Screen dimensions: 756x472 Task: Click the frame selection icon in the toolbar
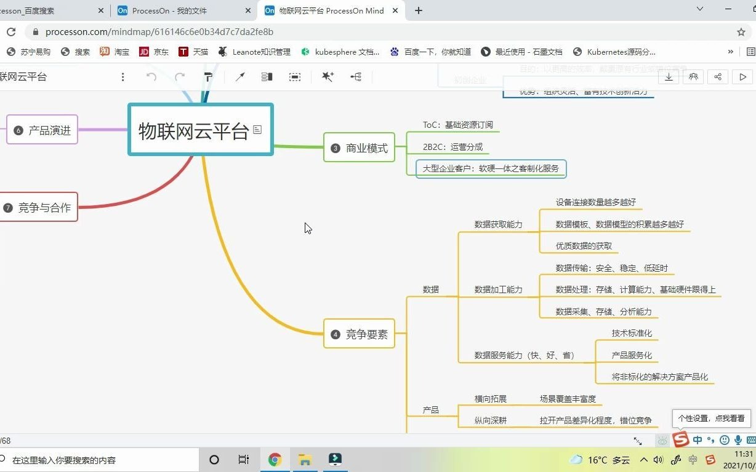tap(295, 77)
